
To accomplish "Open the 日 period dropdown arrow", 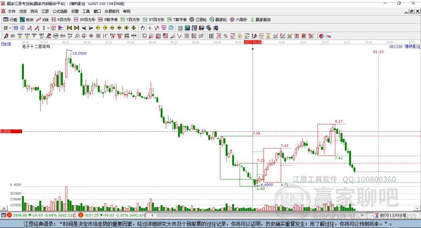I will [10, 28].
